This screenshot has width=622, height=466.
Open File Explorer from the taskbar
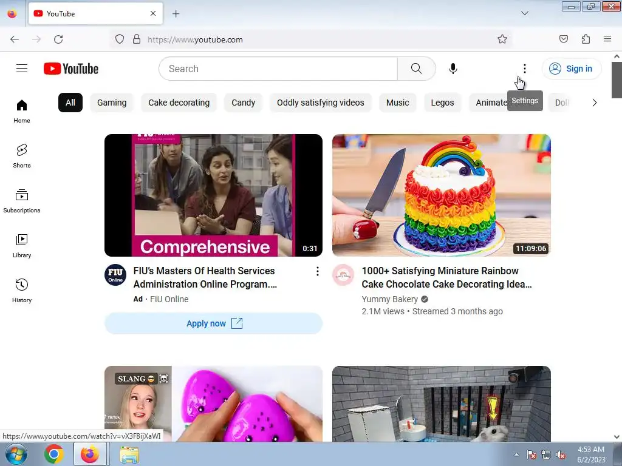click(x=129, y=454)
